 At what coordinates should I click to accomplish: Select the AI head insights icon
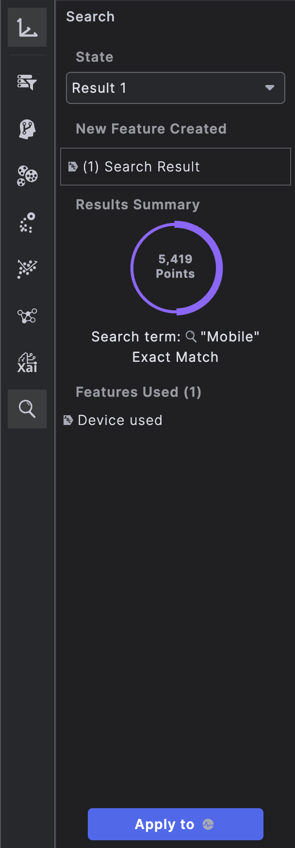(27, 129)
